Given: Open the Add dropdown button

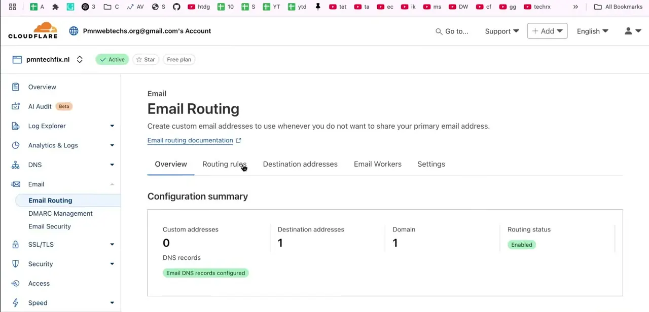Looking at the screenshot, I should [x=547, y=31].
